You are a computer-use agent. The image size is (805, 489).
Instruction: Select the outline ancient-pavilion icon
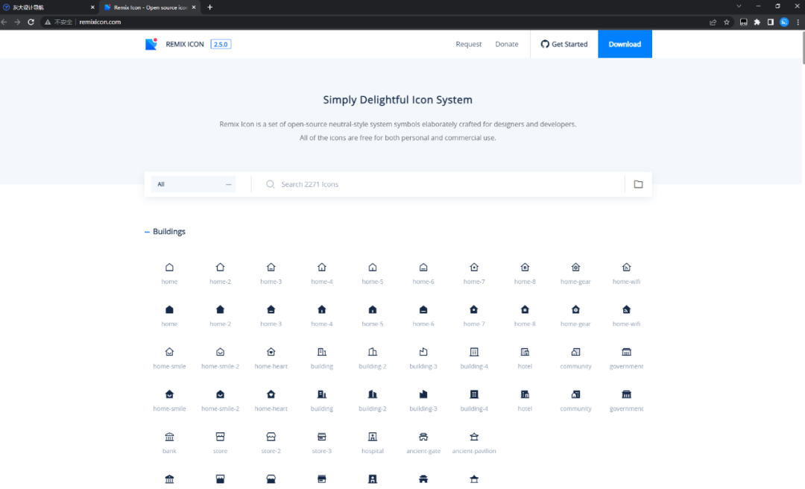474,437
